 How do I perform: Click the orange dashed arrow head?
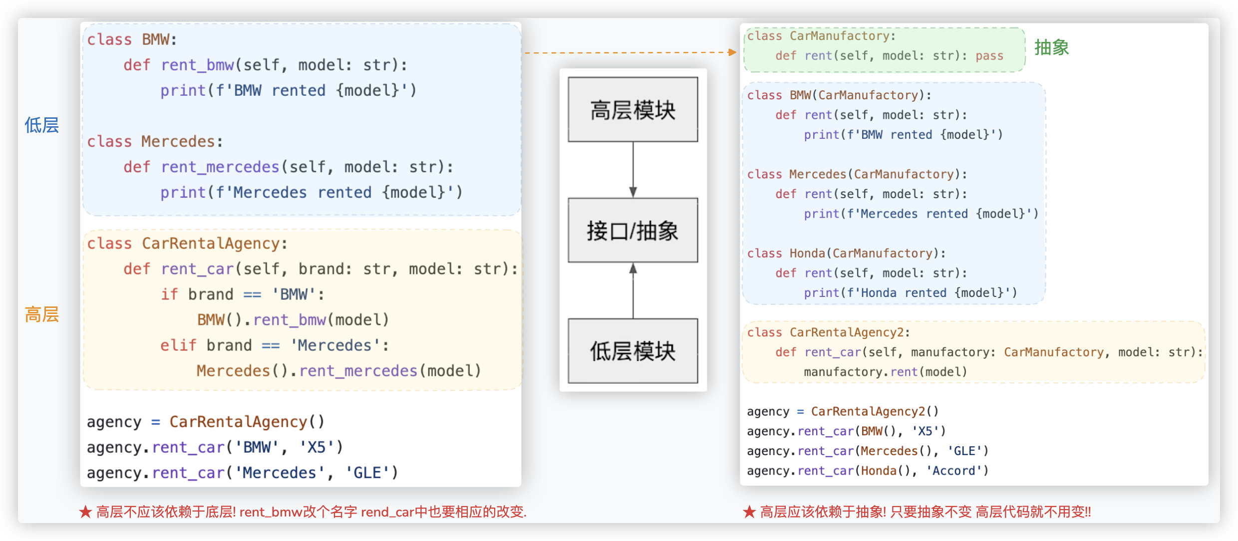tap(733, 52)
